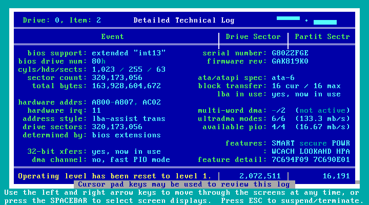Click the "(not active)" multi-word dma status
Screen dimensions: 369x205
(x=322, y=111)
